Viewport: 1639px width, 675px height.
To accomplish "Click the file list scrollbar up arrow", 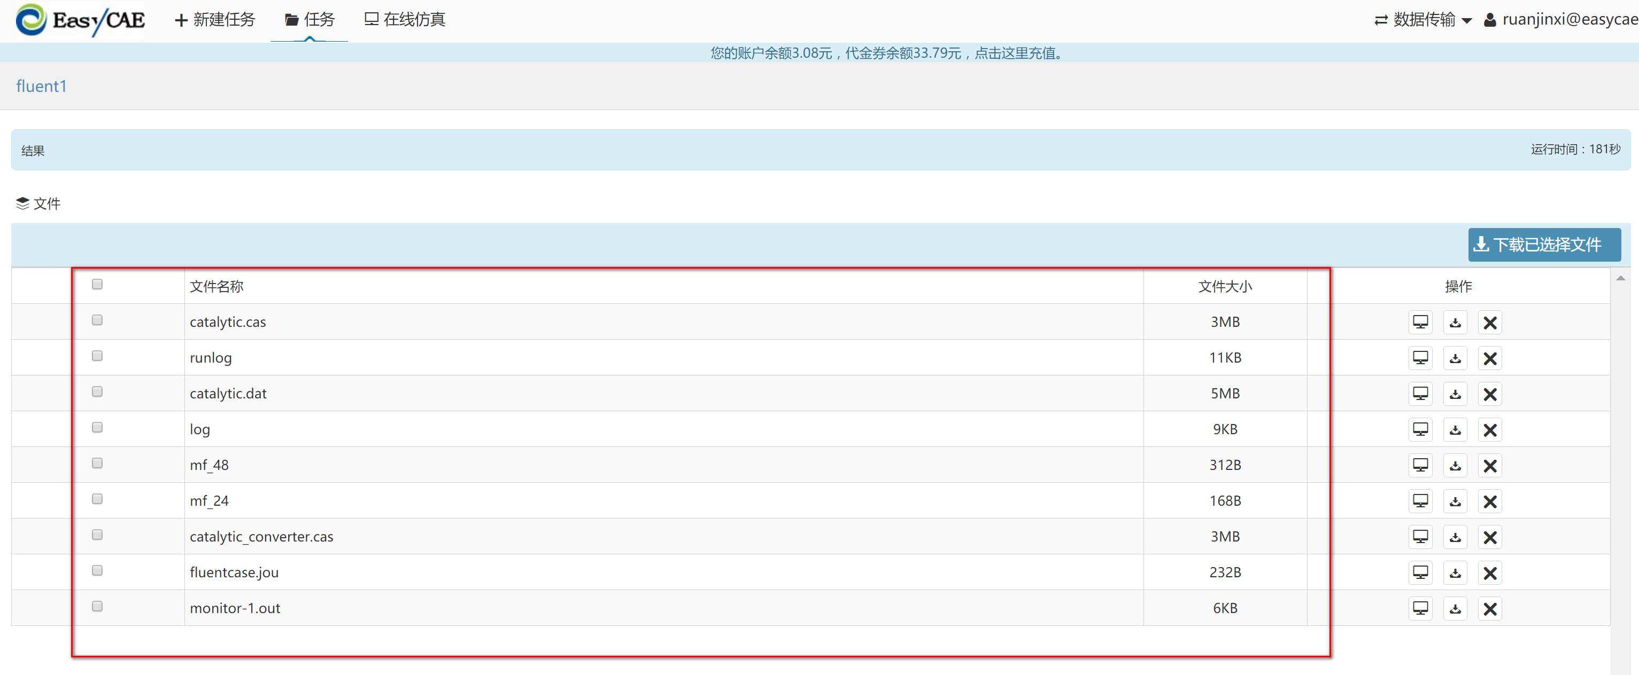I will click(1620, 278).
